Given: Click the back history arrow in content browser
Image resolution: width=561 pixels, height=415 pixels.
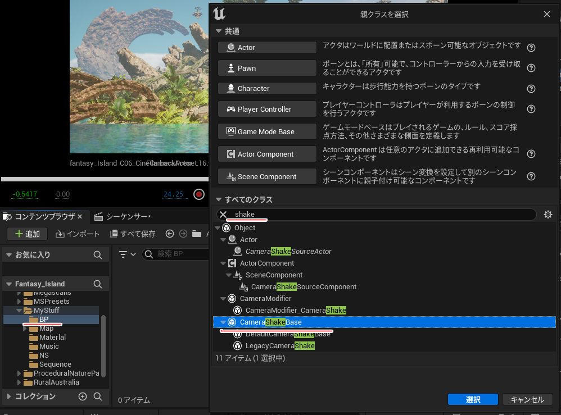Looking at the screenshot, I should tap(170, 234).
